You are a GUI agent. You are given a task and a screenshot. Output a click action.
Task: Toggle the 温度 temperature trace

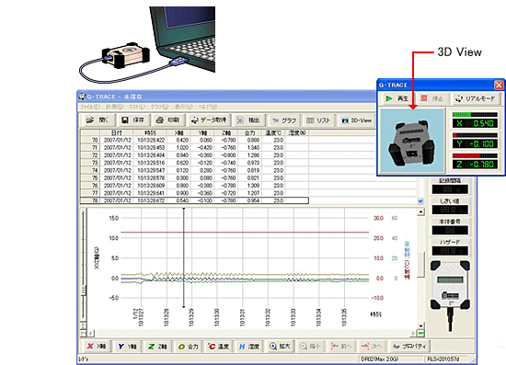(x=218, y=347)
